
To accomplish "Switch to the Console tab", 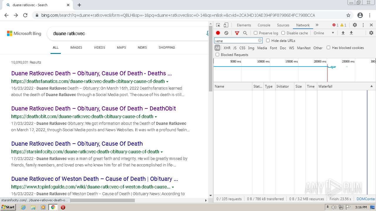I will [x=264, y=25].
